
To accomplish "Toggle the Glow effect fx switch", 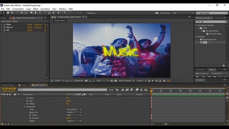I will click(4, 24).
